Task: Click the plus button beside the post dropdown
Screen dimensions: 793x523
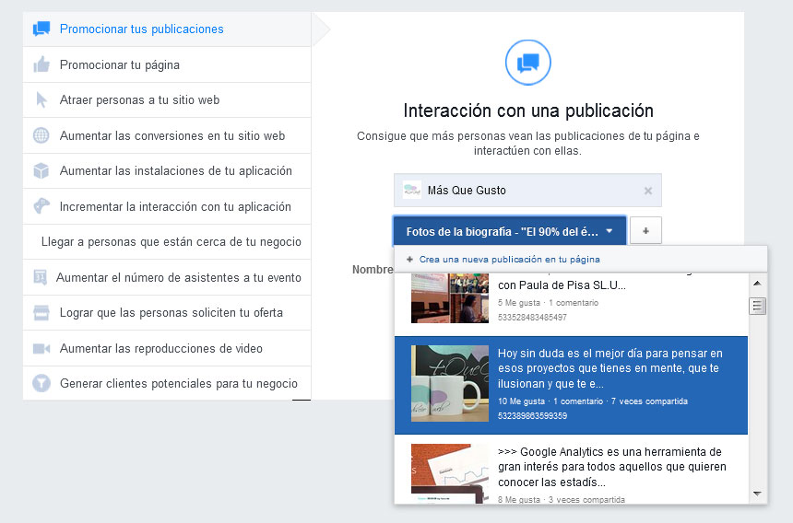Action: 645,230
